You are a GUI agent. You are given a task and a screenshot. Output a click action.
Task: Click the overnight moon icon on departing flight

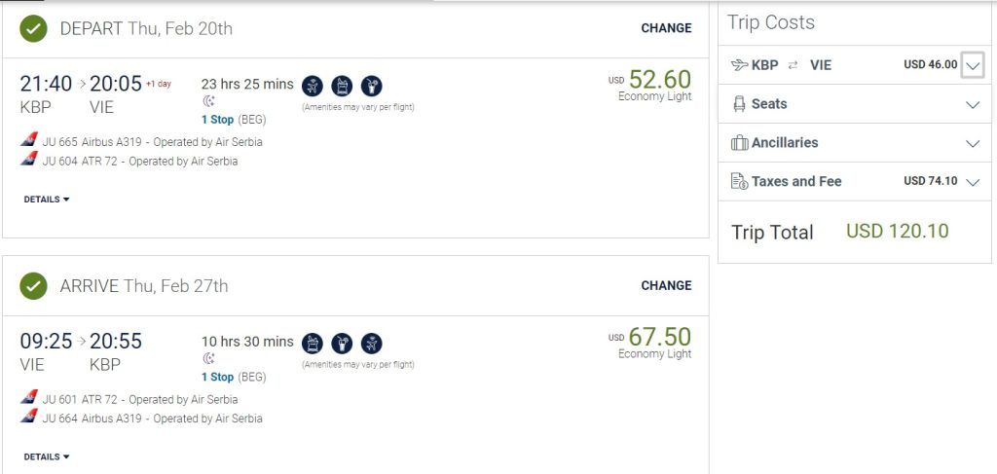pos(207,101)
